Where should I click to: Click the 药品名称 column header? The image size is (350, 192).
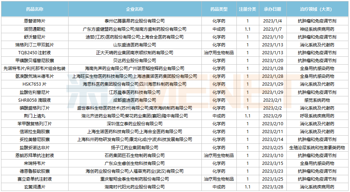[x=35, y=9]
